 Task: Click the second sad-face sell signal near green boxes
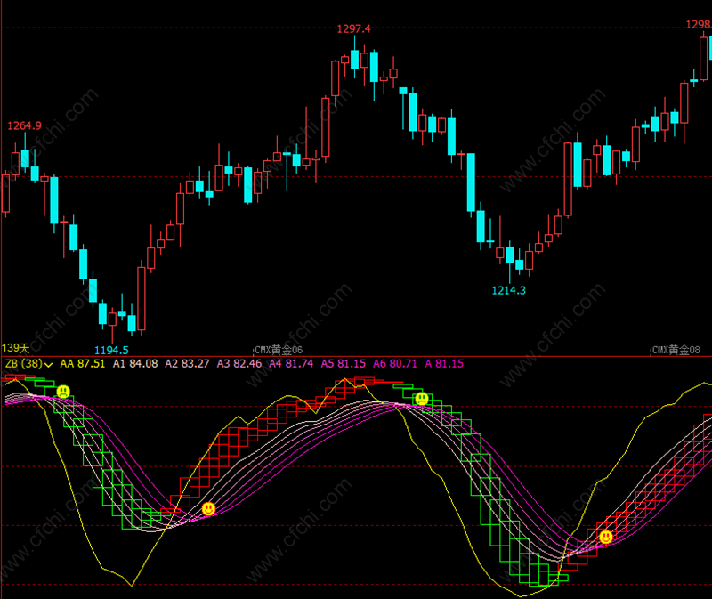pyautogui.click(x=422, y=399)
